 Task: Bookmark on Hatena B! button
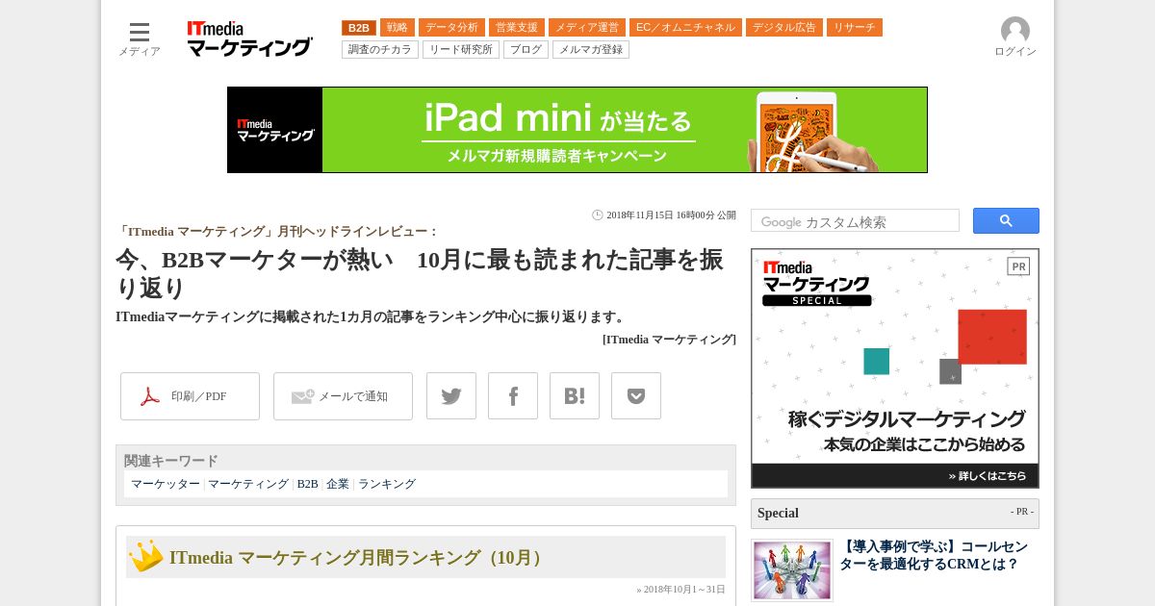575,396
